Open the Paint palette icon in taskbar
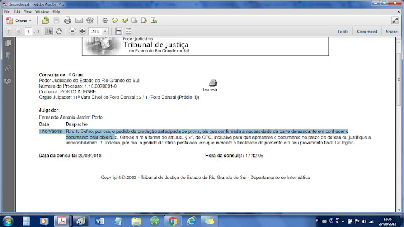404x227 pixels. (x=81, y=221)
